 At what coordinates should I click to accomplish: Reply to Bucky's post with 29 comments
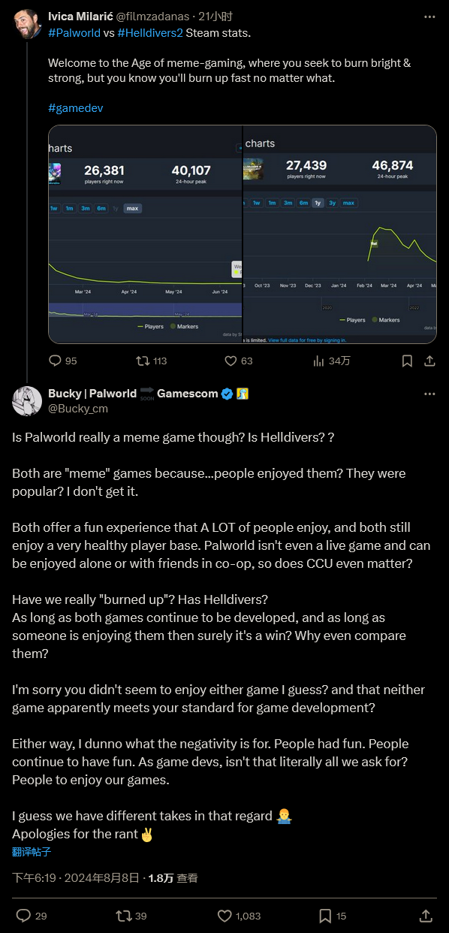pyautogui.click(x=32, y=916)
